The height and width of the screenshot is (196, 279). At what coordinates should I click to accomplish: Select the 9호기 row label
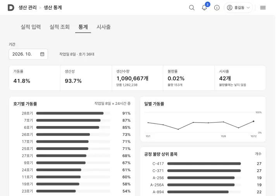coord(28,163)
